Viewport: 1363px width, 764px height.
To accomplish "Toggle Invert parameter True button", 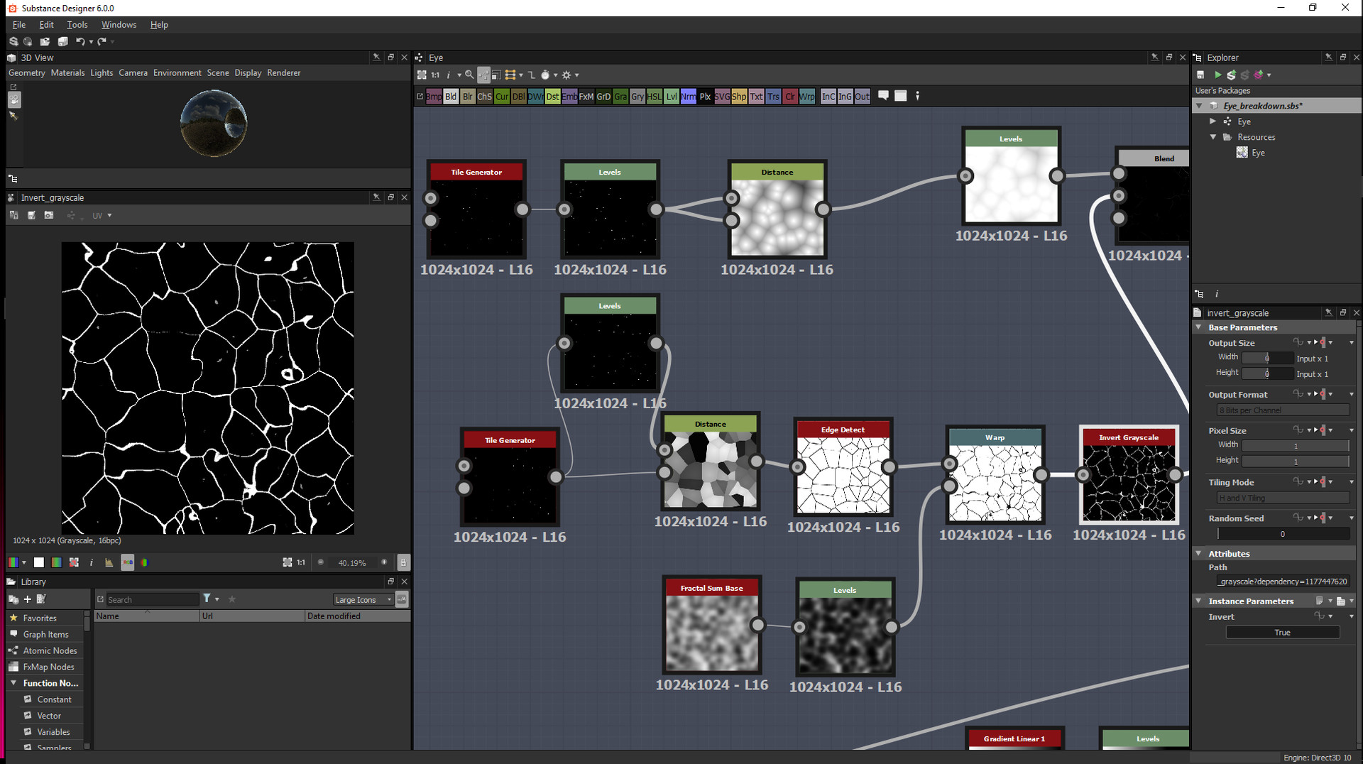I will point(1282,633).
